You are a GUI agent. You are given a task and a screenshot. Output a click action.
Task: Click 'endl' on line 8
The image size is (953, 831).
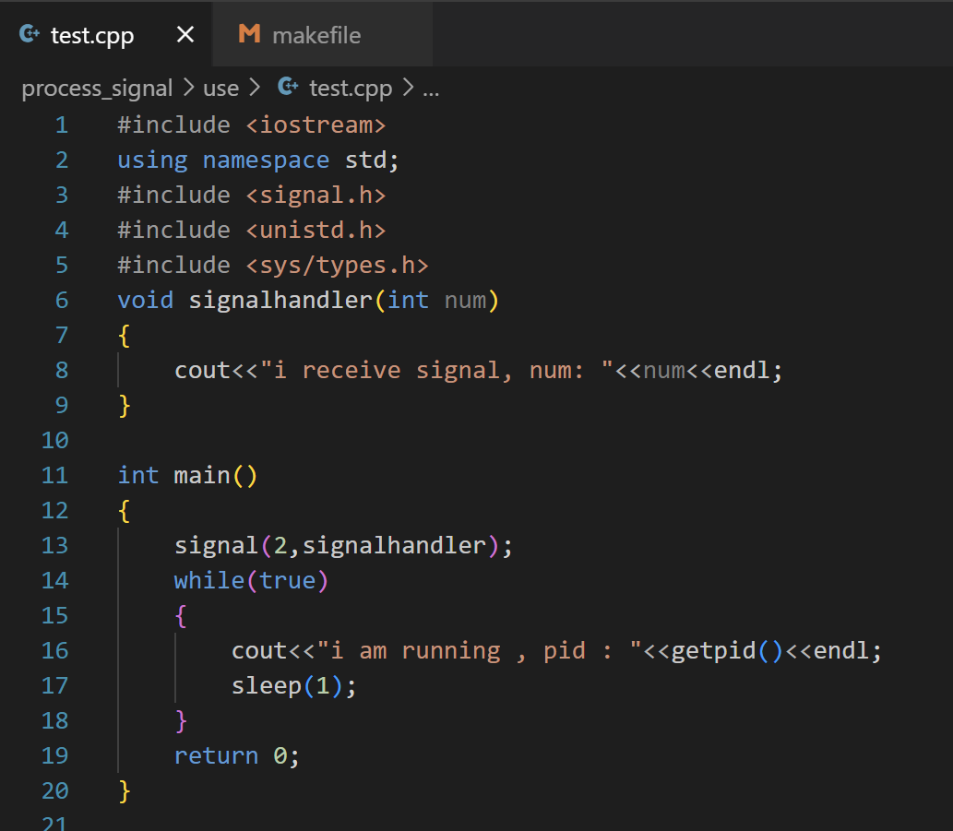click(x=742, y=371)
